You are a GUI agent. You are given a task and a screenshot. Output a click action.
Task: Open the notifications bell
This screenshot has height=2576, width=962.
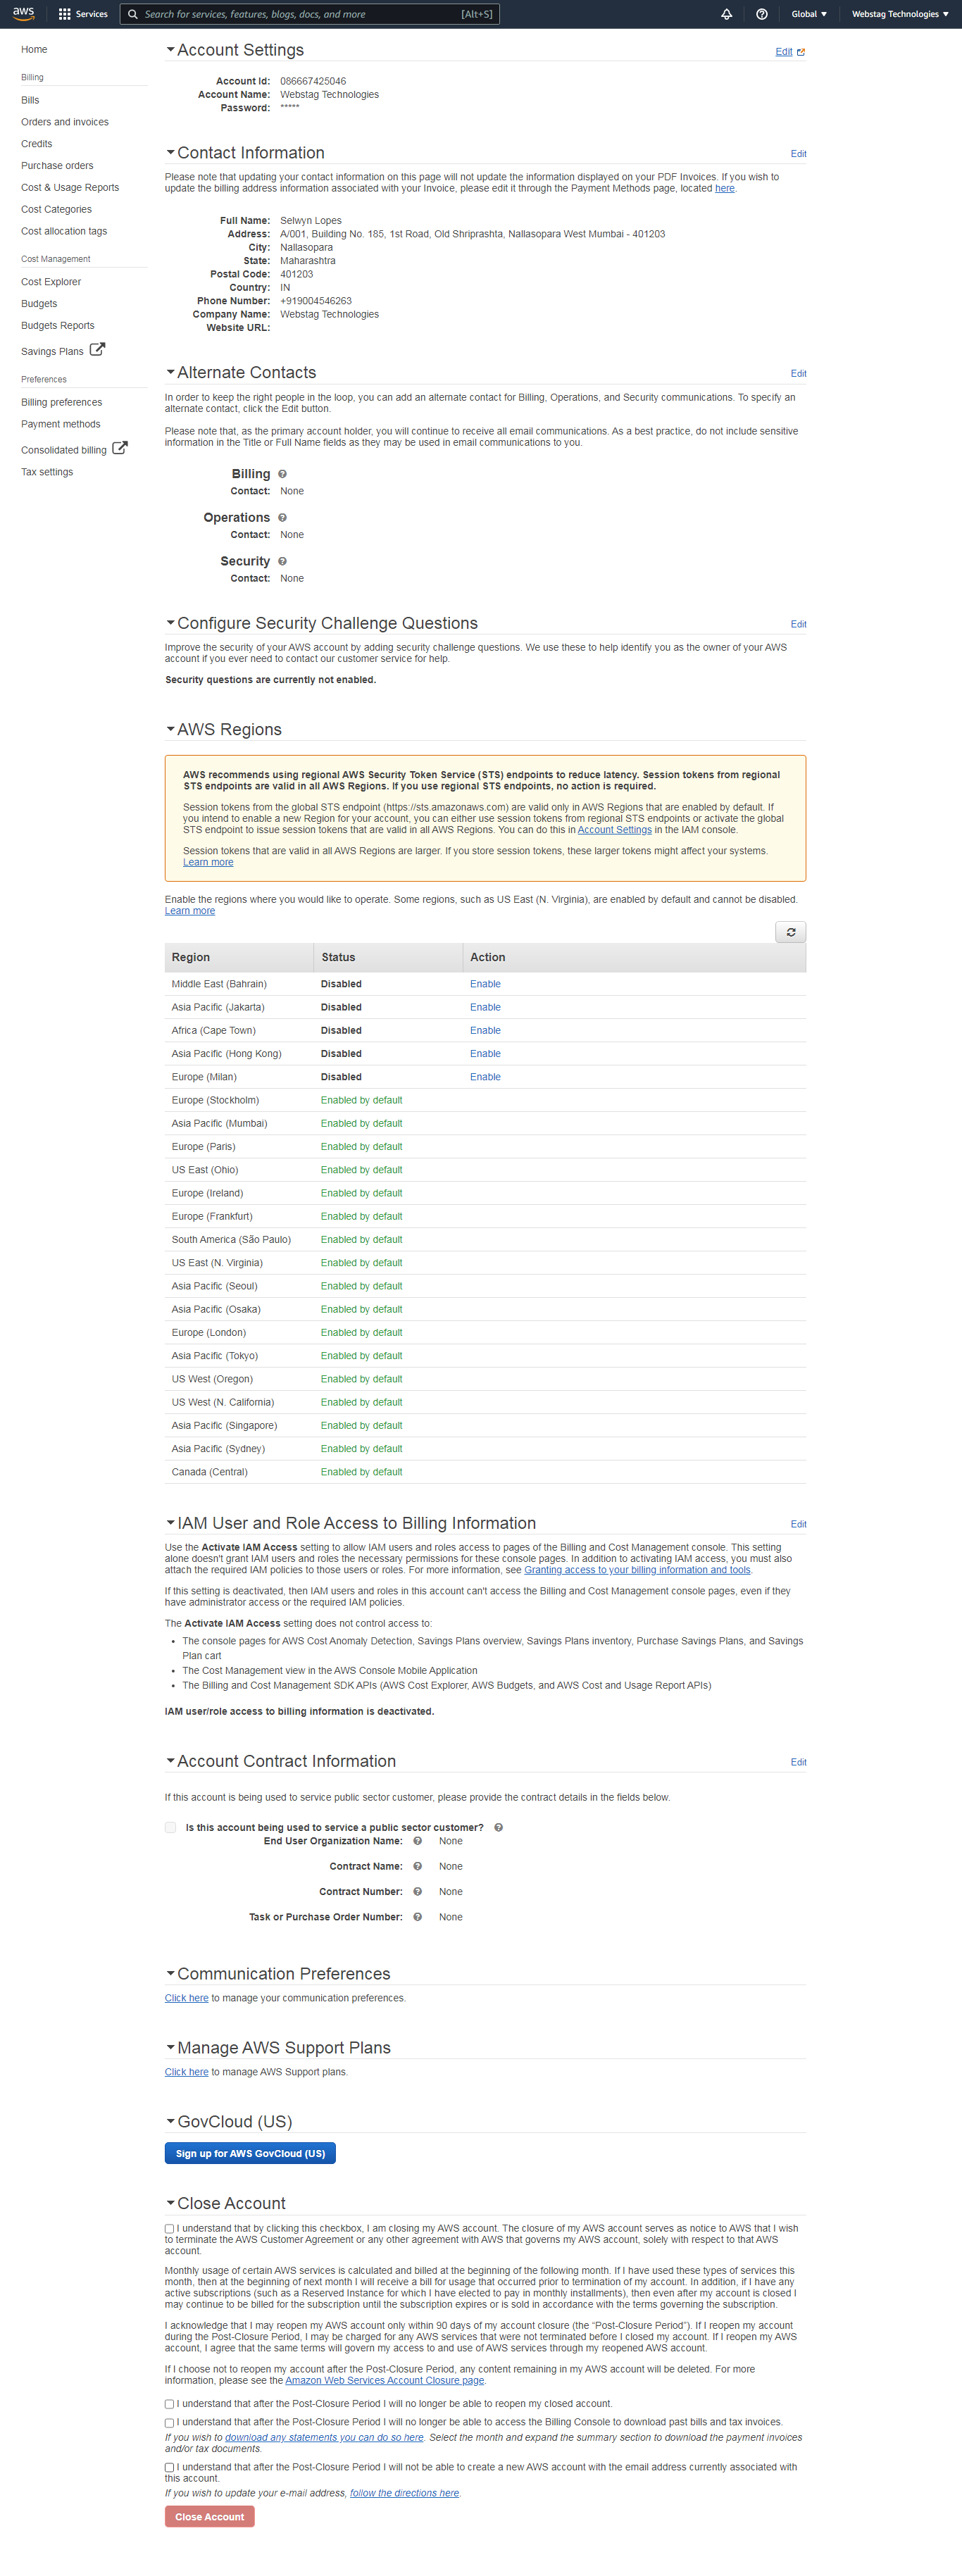coord(727,14)
